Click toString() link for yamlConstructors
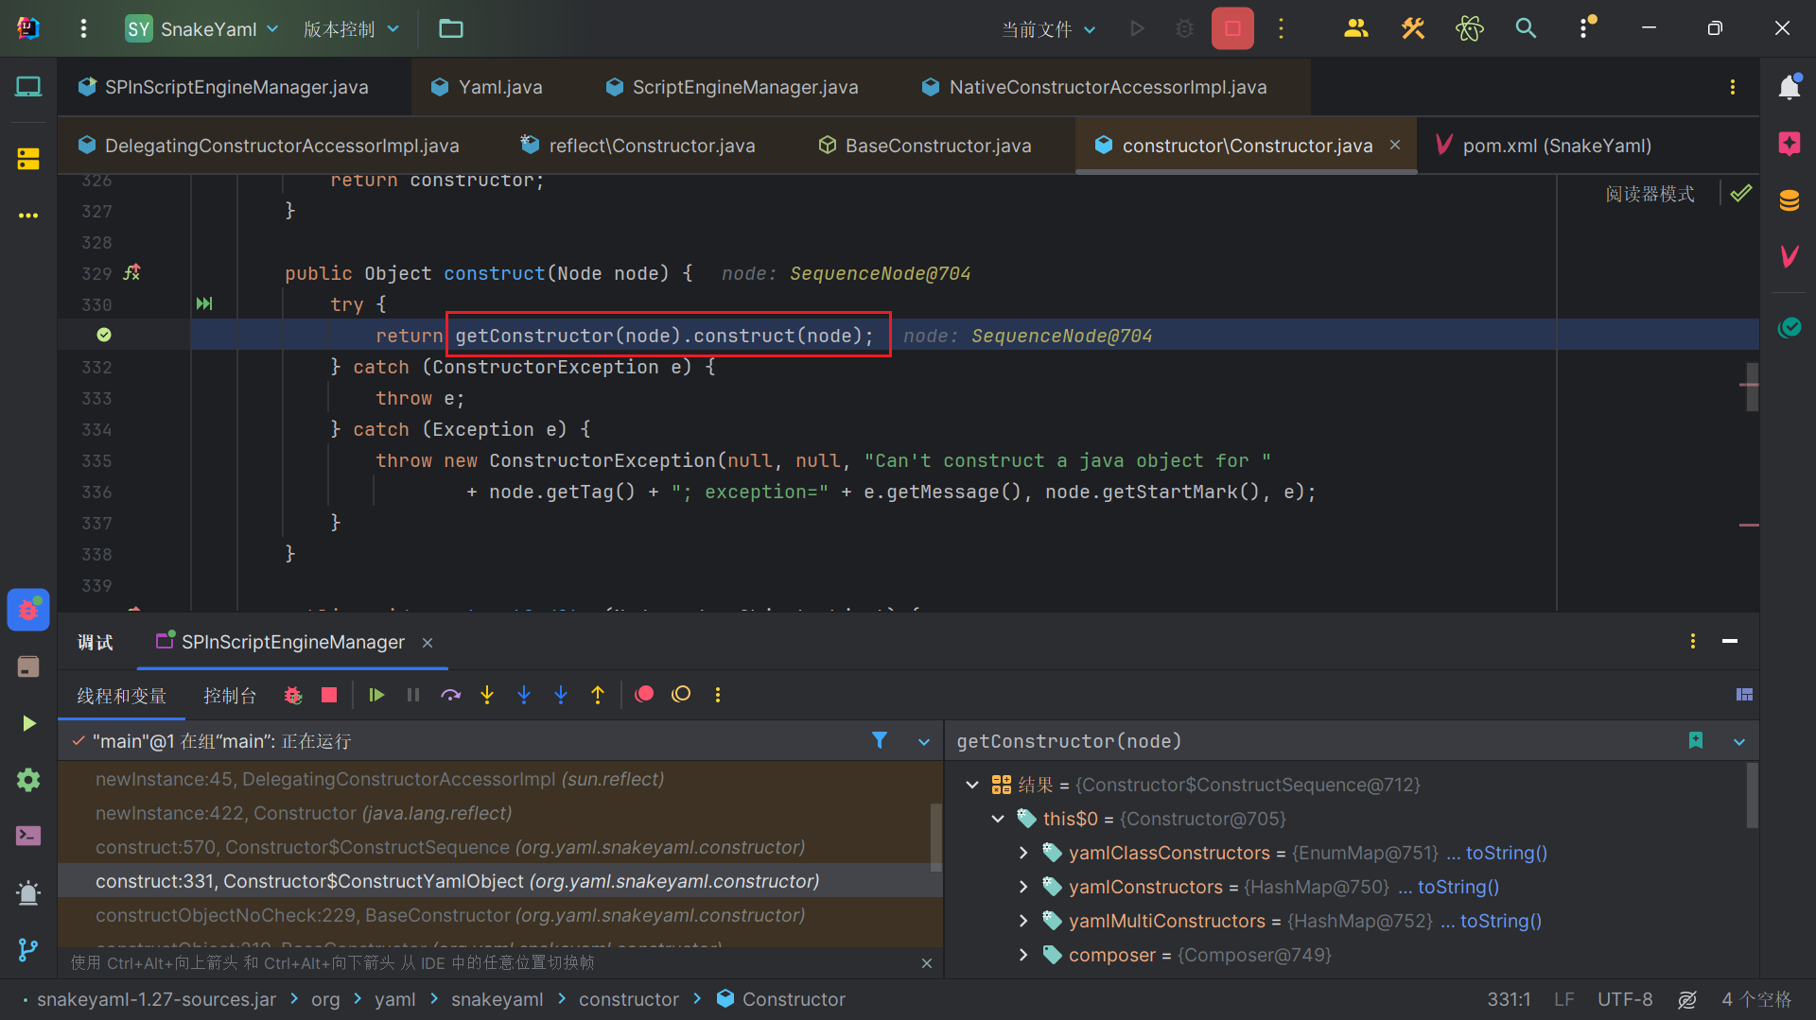The image size is (1816, 1020). pyautogui.click(x=1458, y=887)
